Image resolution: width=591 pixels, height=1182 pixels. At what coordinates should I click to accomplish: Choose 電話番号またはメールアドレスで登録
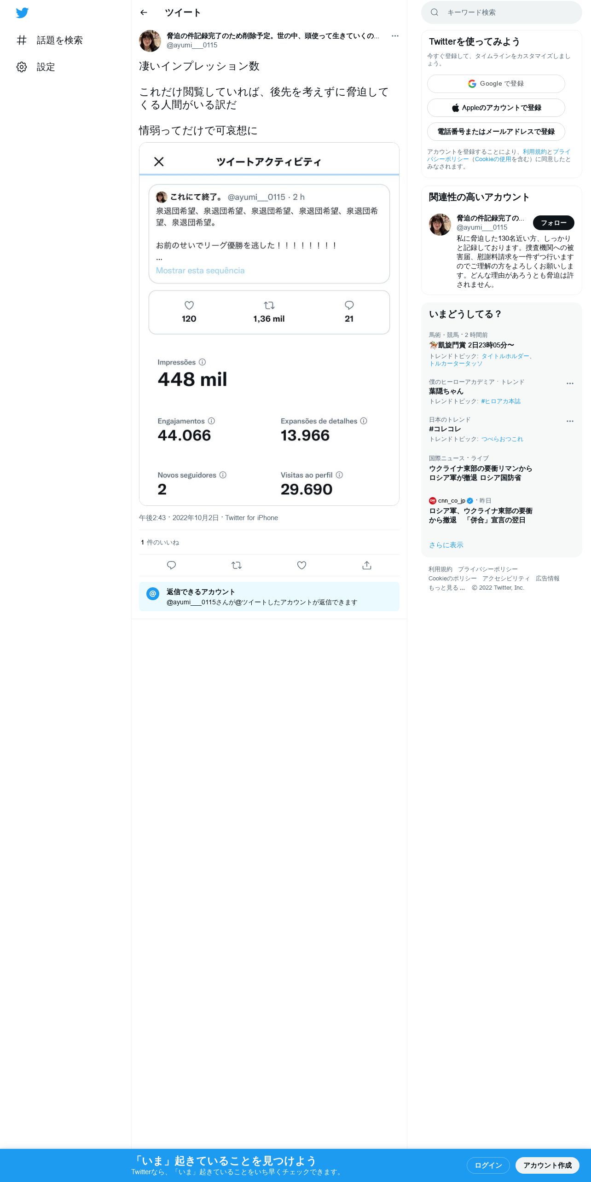tap(496, 132)
